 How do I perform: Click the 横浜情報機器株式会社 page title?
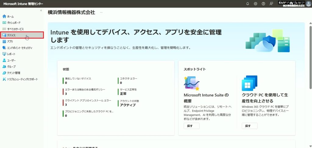[x=71, y=12]
